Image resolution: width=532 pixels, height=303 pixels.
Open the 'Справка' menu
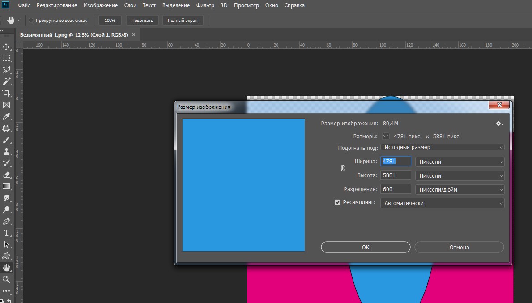pyautogui.click(x=294, y=5)
